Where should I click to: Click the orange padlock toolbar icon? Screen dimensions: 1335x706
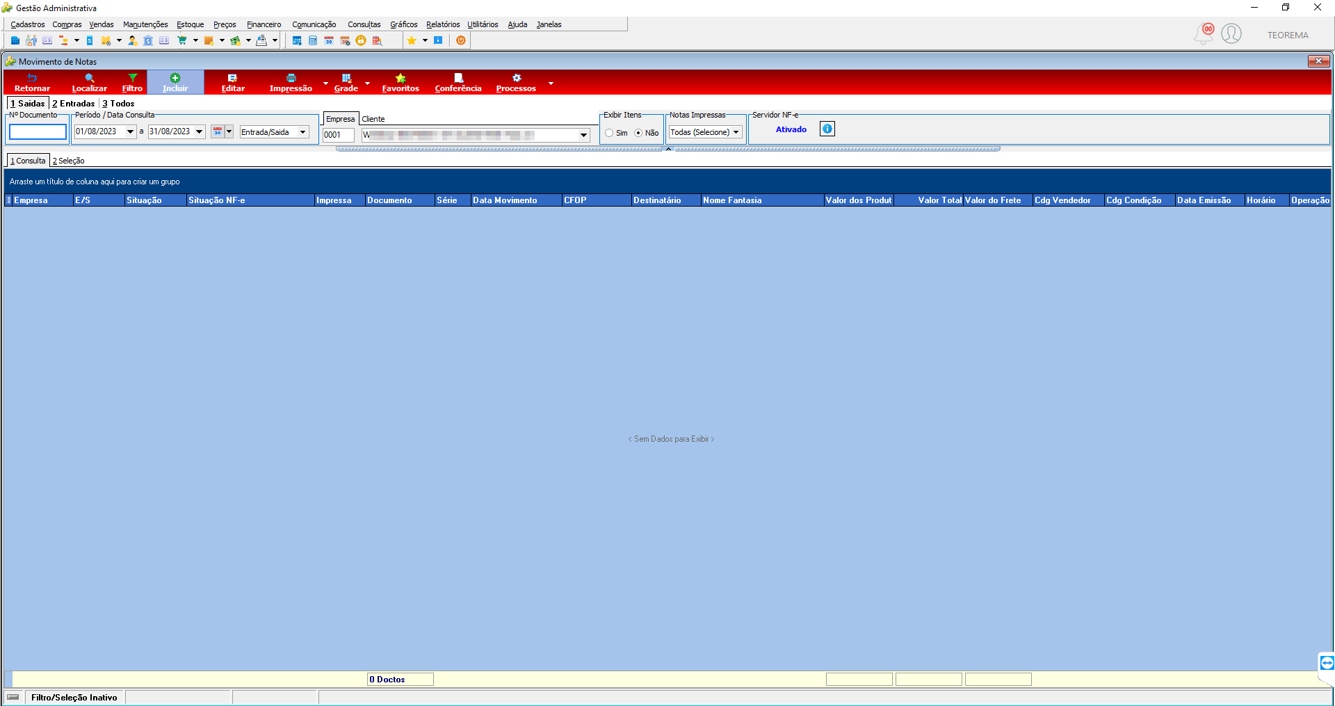pos(361,40)
